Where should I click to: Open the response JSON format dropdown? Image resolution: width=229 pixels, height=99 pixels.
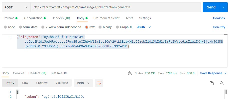[x=83, y=83]
